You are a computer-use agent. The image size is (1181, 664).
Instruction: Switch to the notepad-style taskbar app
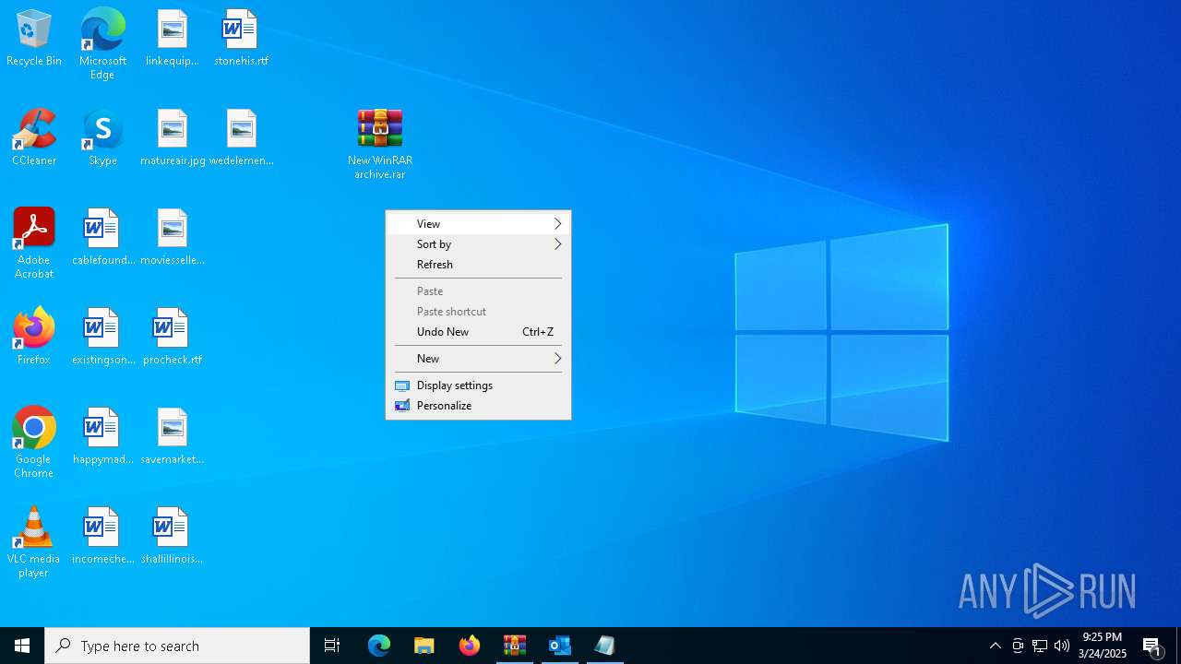click(605, 646)
